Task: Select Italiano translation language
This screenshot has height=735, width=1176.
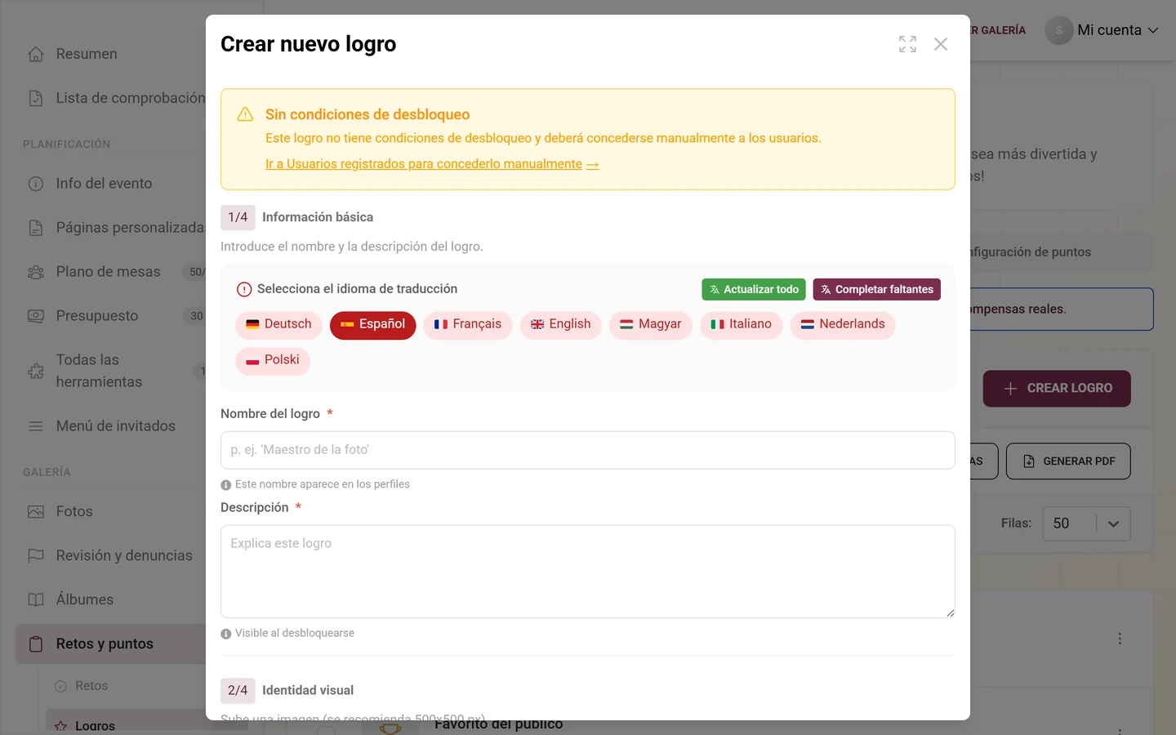Action: click(x=742, y=324)
